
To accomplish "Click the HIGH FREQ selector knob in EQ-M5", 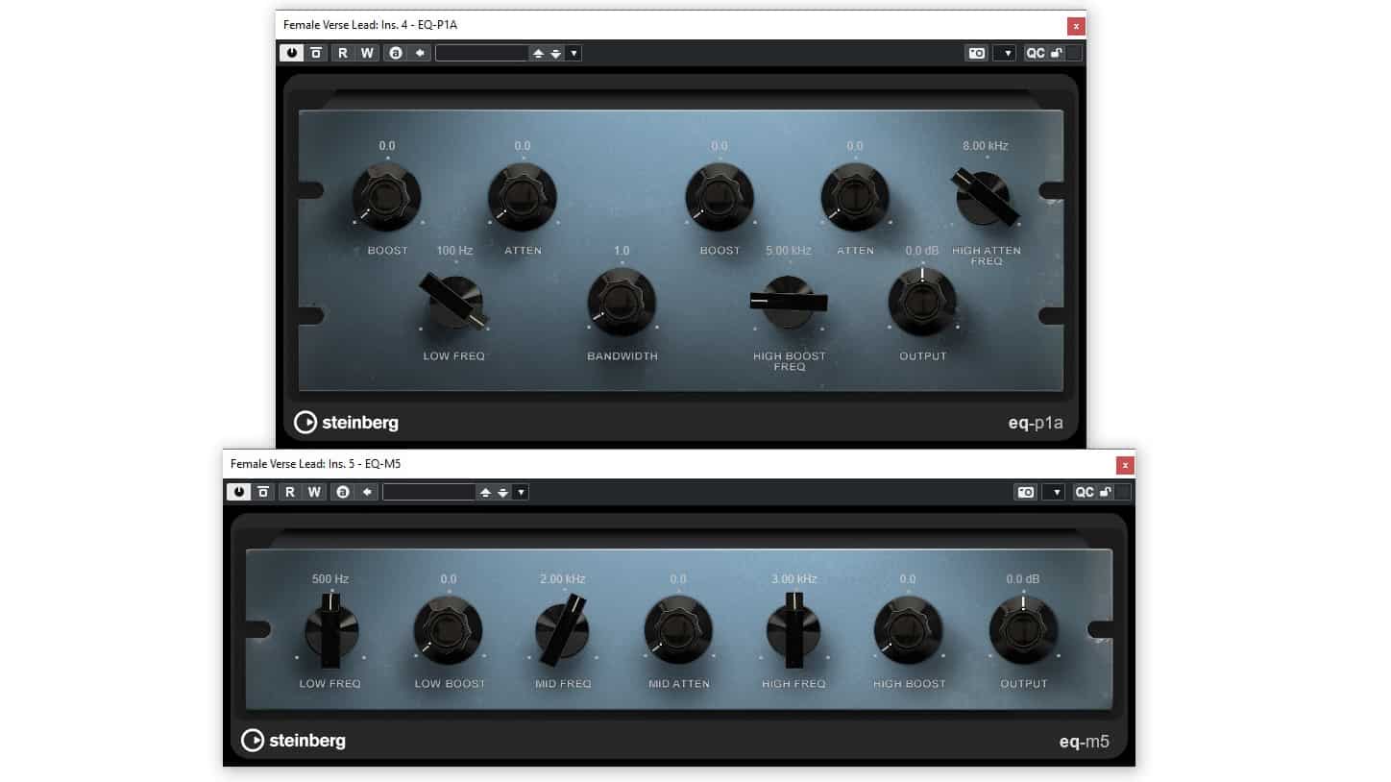I will pyautogui.click(x=793, y=631).
